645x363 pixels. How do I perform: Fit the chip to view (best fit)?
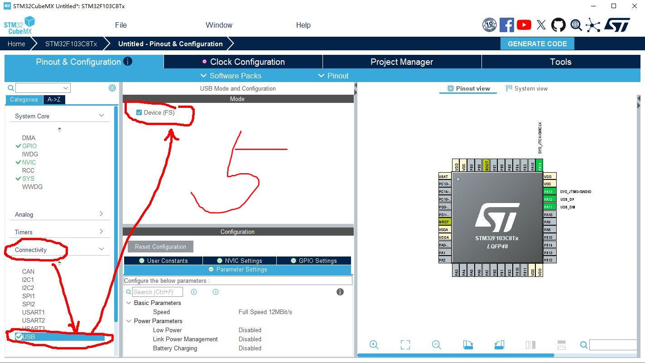click(405, 345)
